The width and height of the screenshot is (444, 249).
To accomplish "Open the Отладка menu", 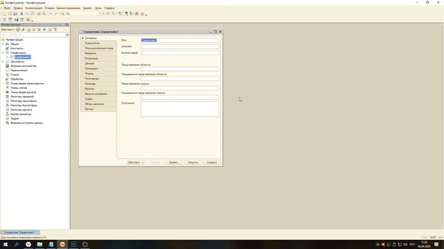I will 49,8.
